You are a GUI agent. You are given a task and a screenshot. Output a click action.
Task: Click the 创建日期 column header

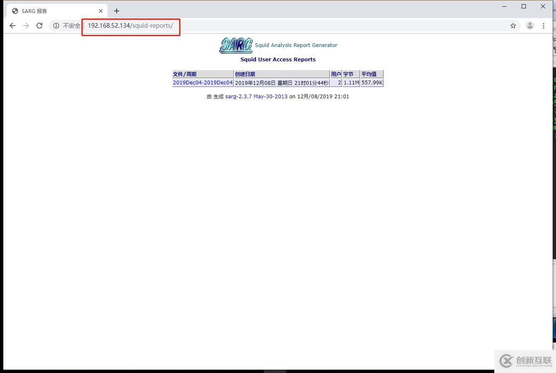tap(245, 74)
